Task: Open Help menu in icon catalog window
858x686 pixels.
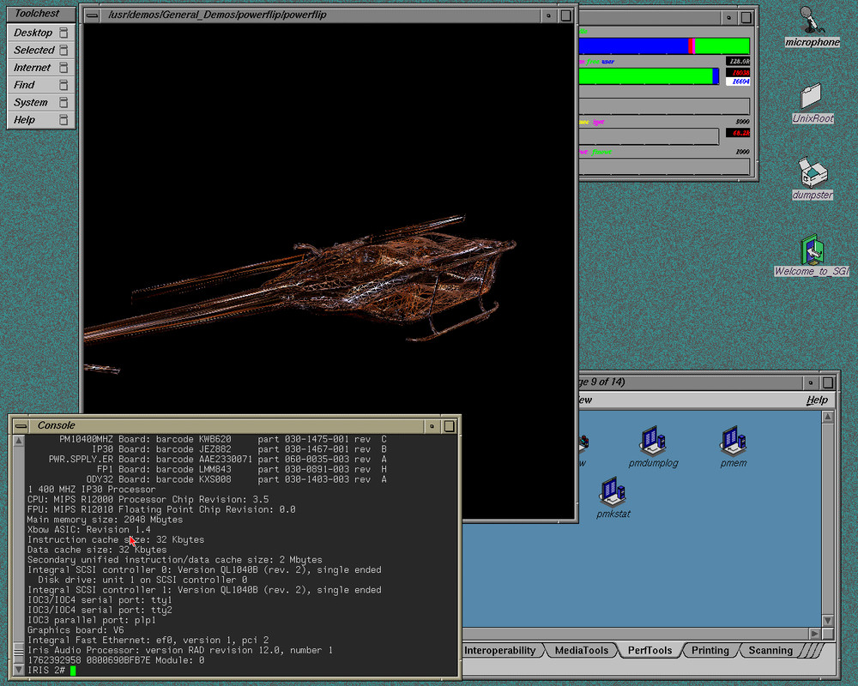Action: point(816,400)
